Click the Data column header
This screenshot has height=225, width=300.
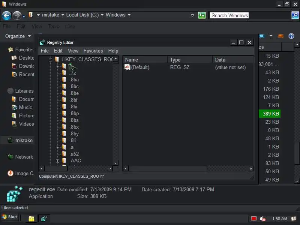[x=233, y=60]
